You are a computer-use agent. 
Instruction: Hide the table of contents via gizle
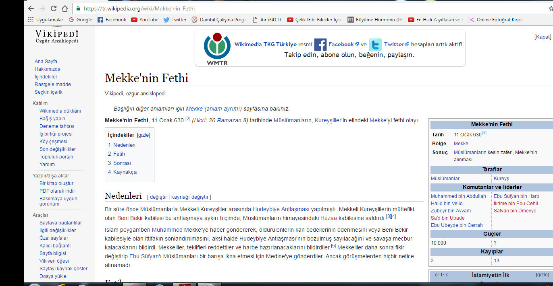tap(143, 135)
